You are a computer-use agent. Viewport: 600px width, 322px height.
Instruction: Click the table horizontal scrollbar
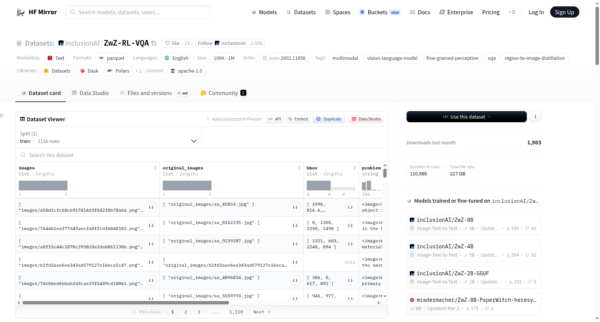pyautogui.click(x=126, y=303)
